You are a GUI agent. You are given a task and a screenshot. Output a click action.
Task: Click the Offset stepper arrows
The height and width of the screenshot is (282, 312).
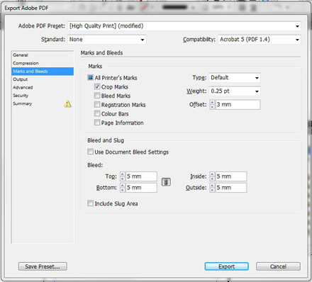pos(212,105)
